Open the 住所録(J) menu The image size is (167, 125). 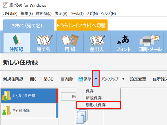pyautogui.click(x=44, y=14)
